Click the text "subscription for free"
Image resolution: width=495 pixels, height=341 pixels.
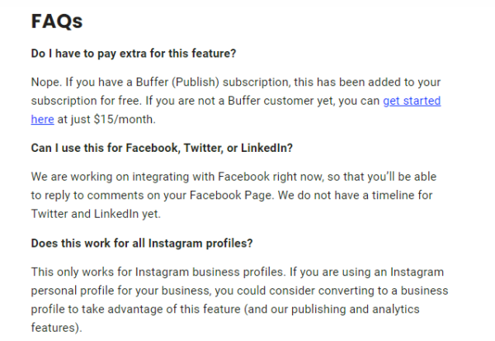coord(85,101)
